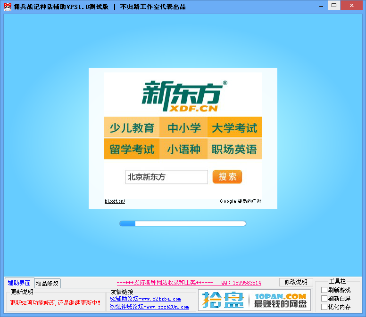This screenshot has height=317, width=366.
Task: Select the 职场英语 category tile
Action: [x=235, y=149]
